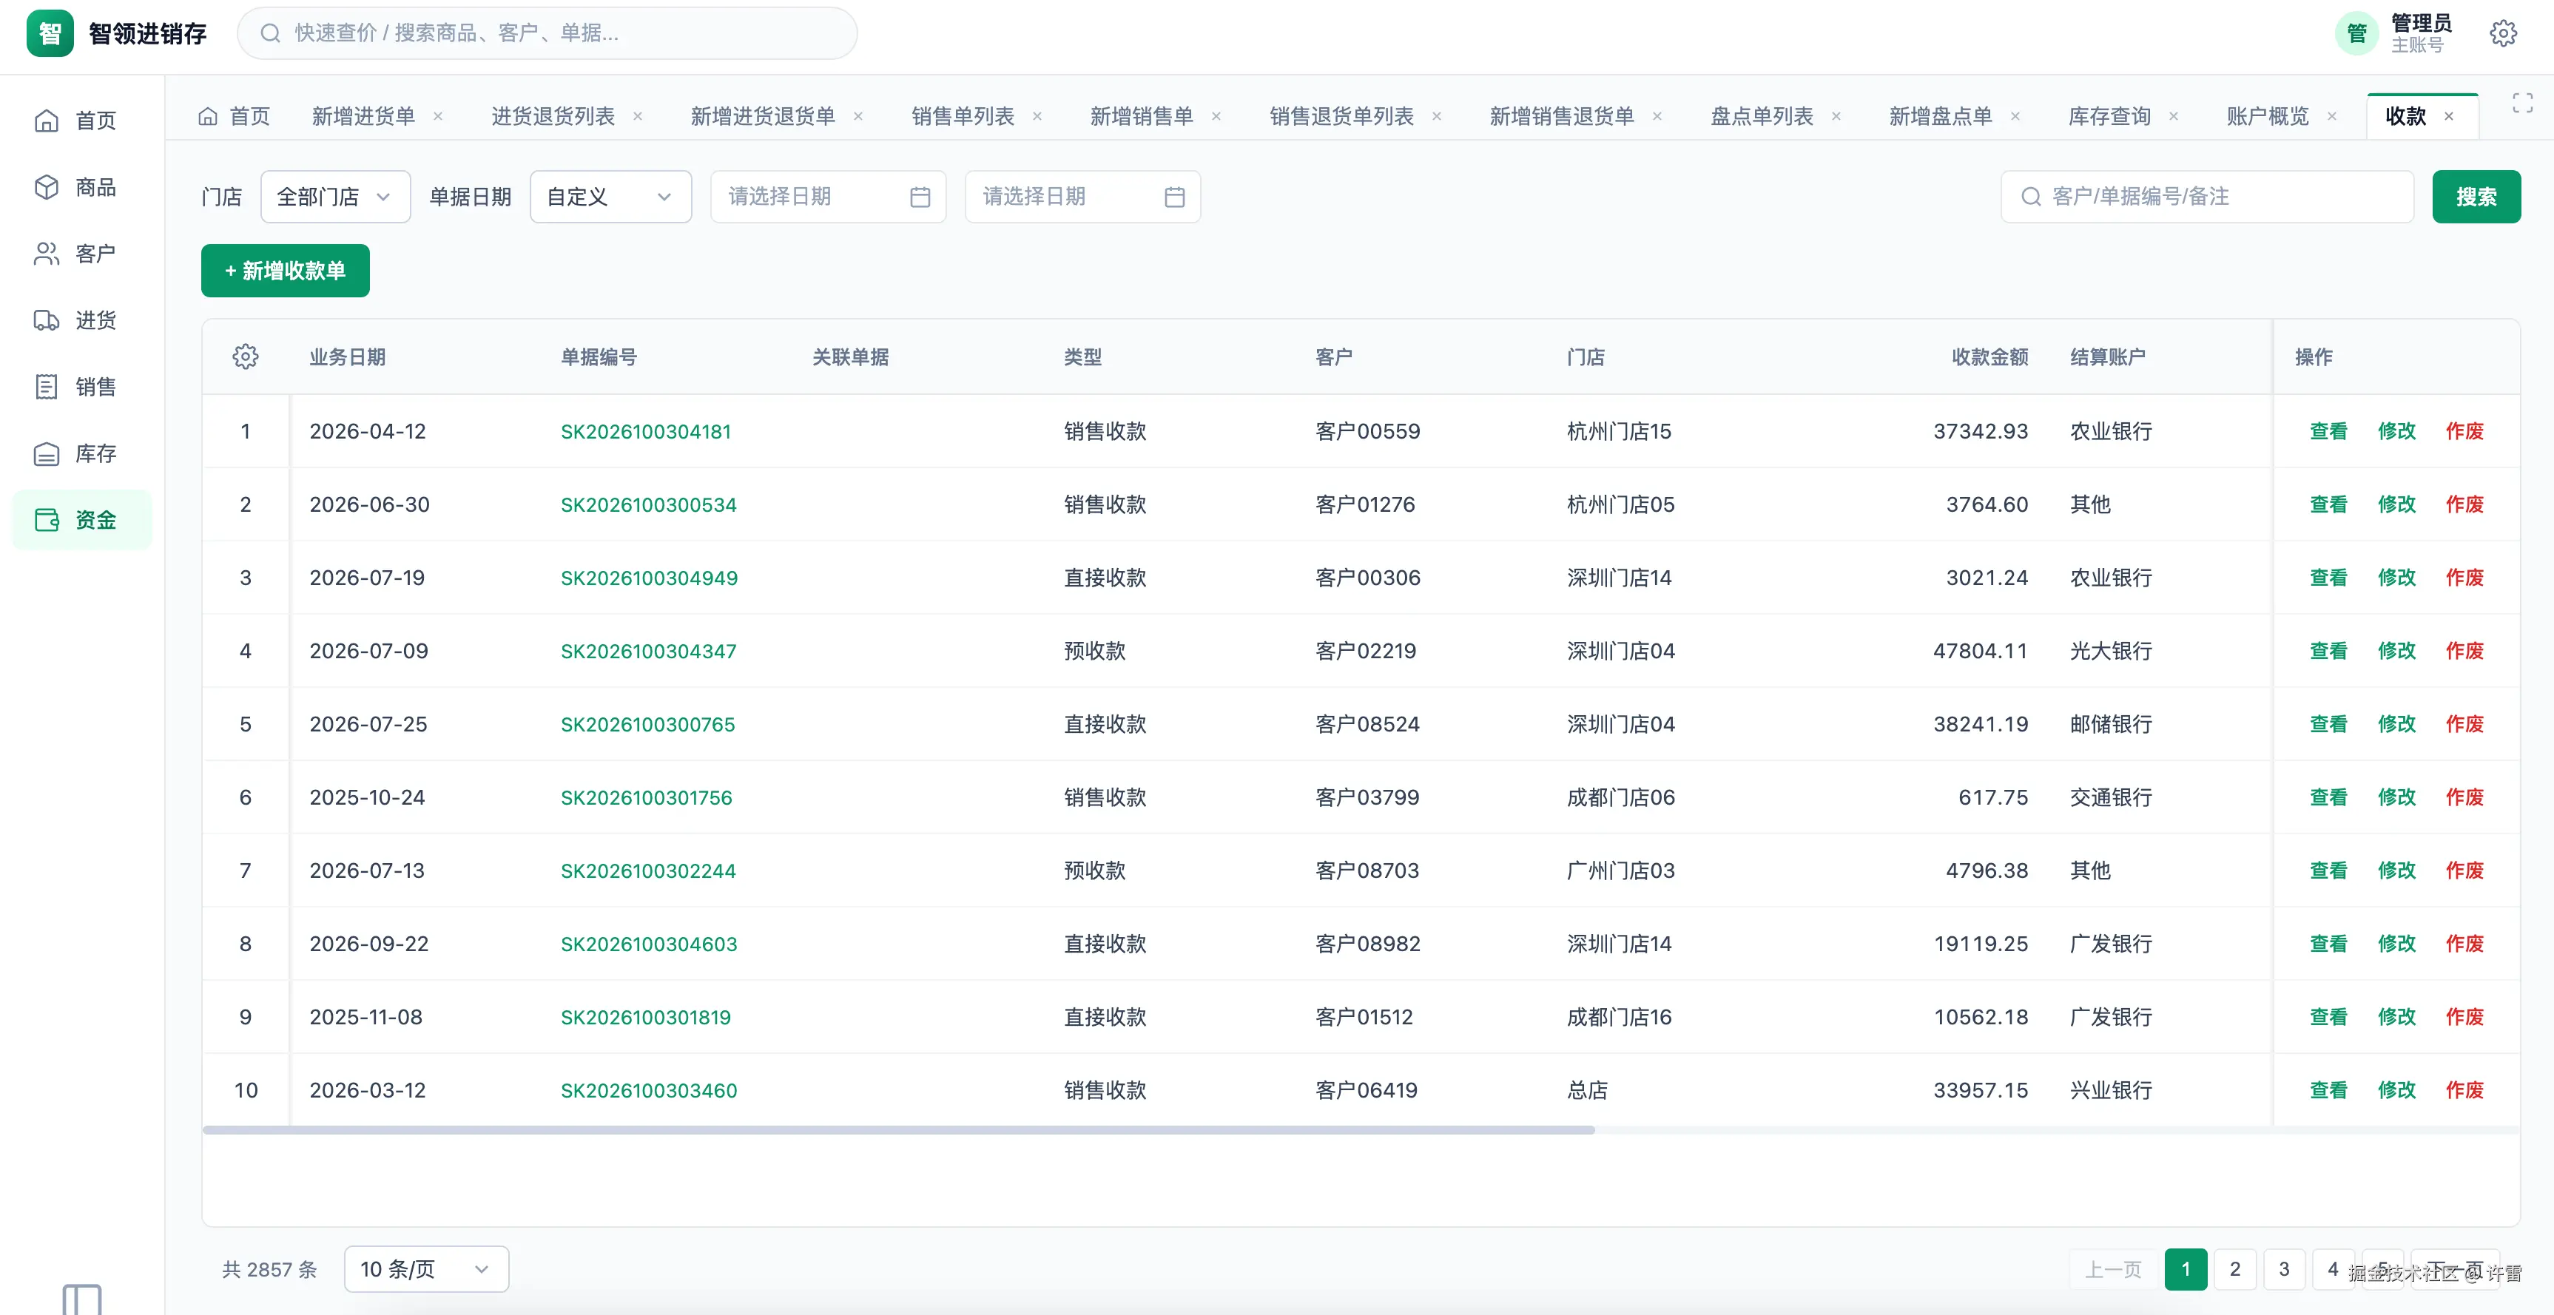
Task: Open the 客户 sidebar section
Action: 81,254
